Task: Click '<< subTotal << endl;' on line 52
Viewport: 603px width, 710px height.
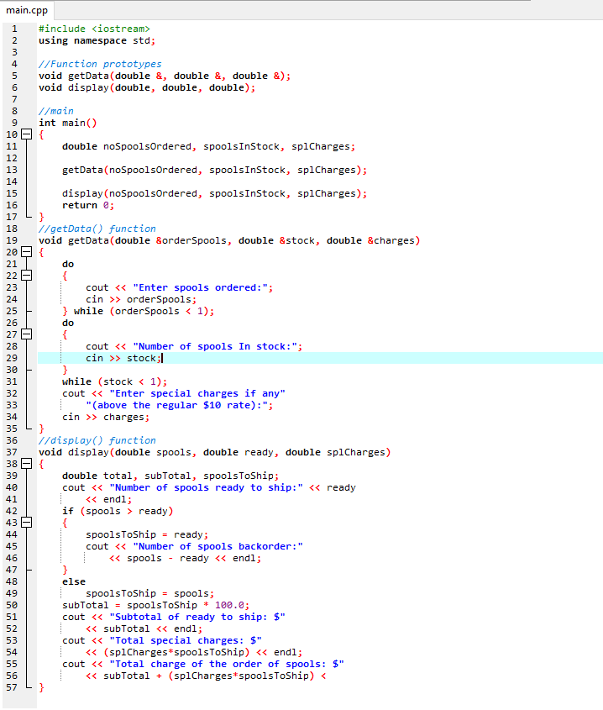Action: click(144, 629)
